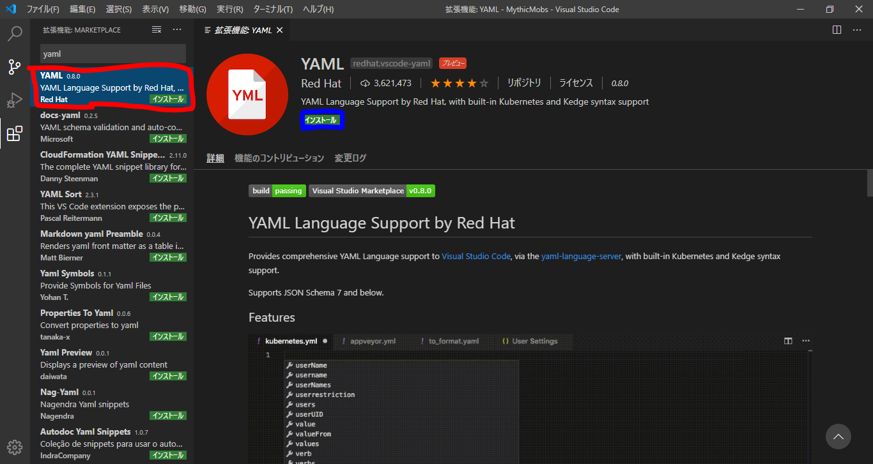Select Yaml Symbols extension entry
The image size is (873, 464).
coord(112,285)
